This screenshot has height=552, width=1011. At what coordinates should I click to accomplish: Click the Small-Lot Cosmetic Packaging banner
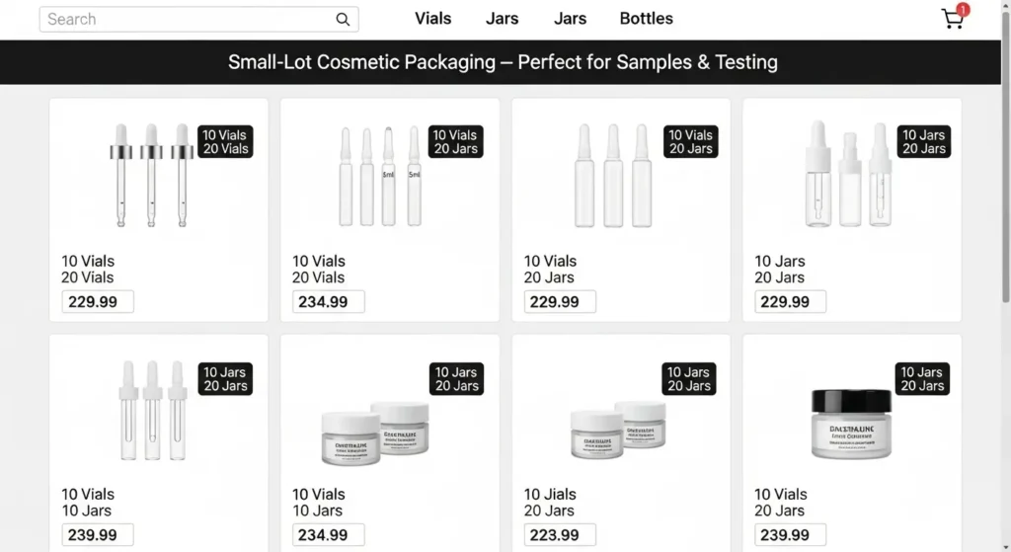pos(504,62)
